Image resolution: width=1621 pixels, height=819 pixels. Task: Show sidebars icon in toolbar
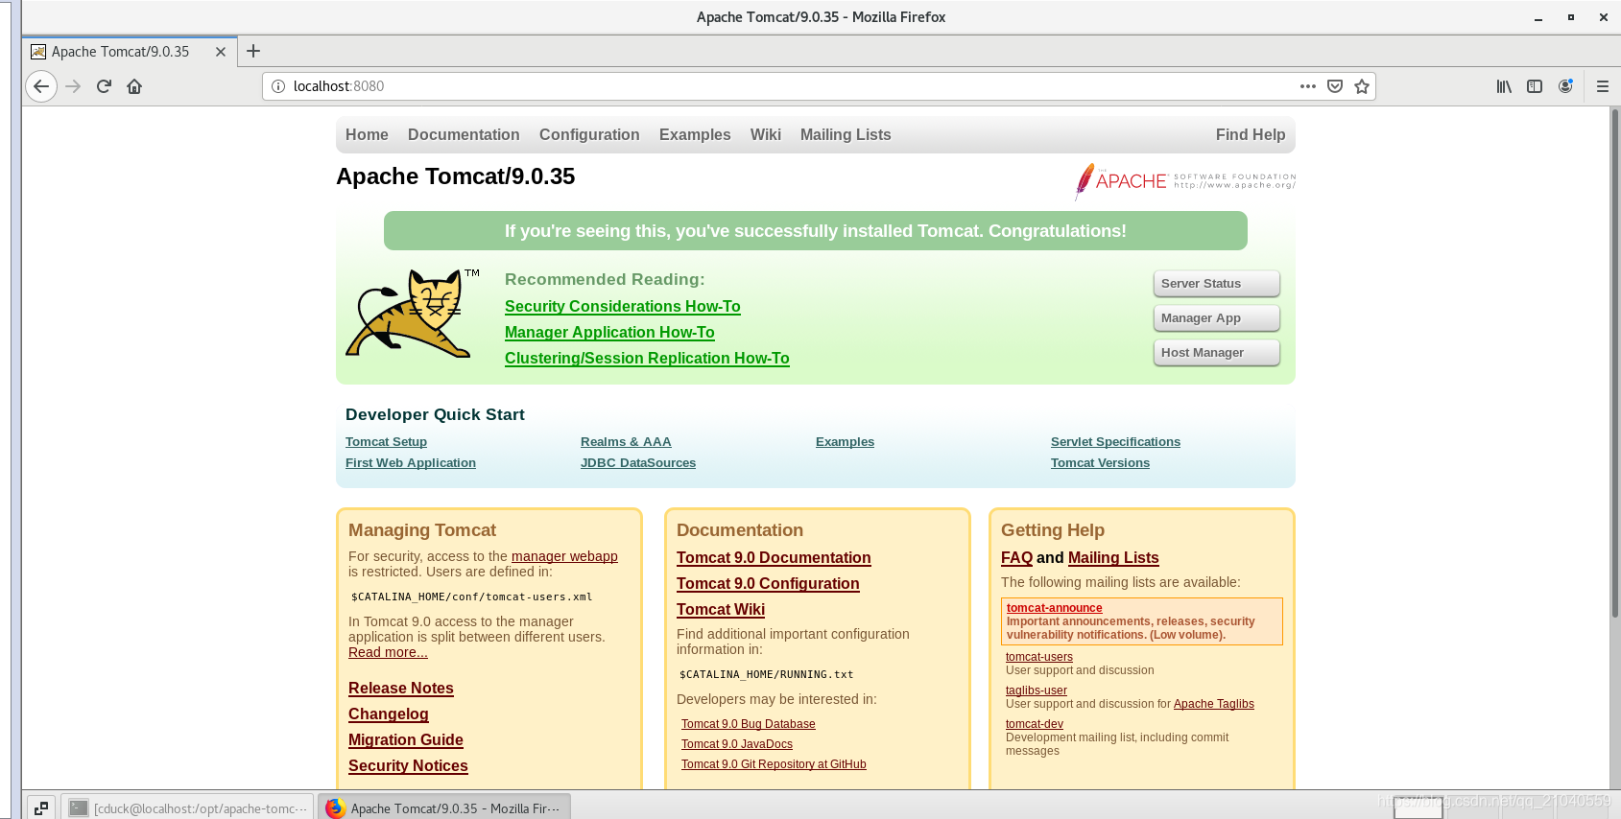click(1535, 86)
